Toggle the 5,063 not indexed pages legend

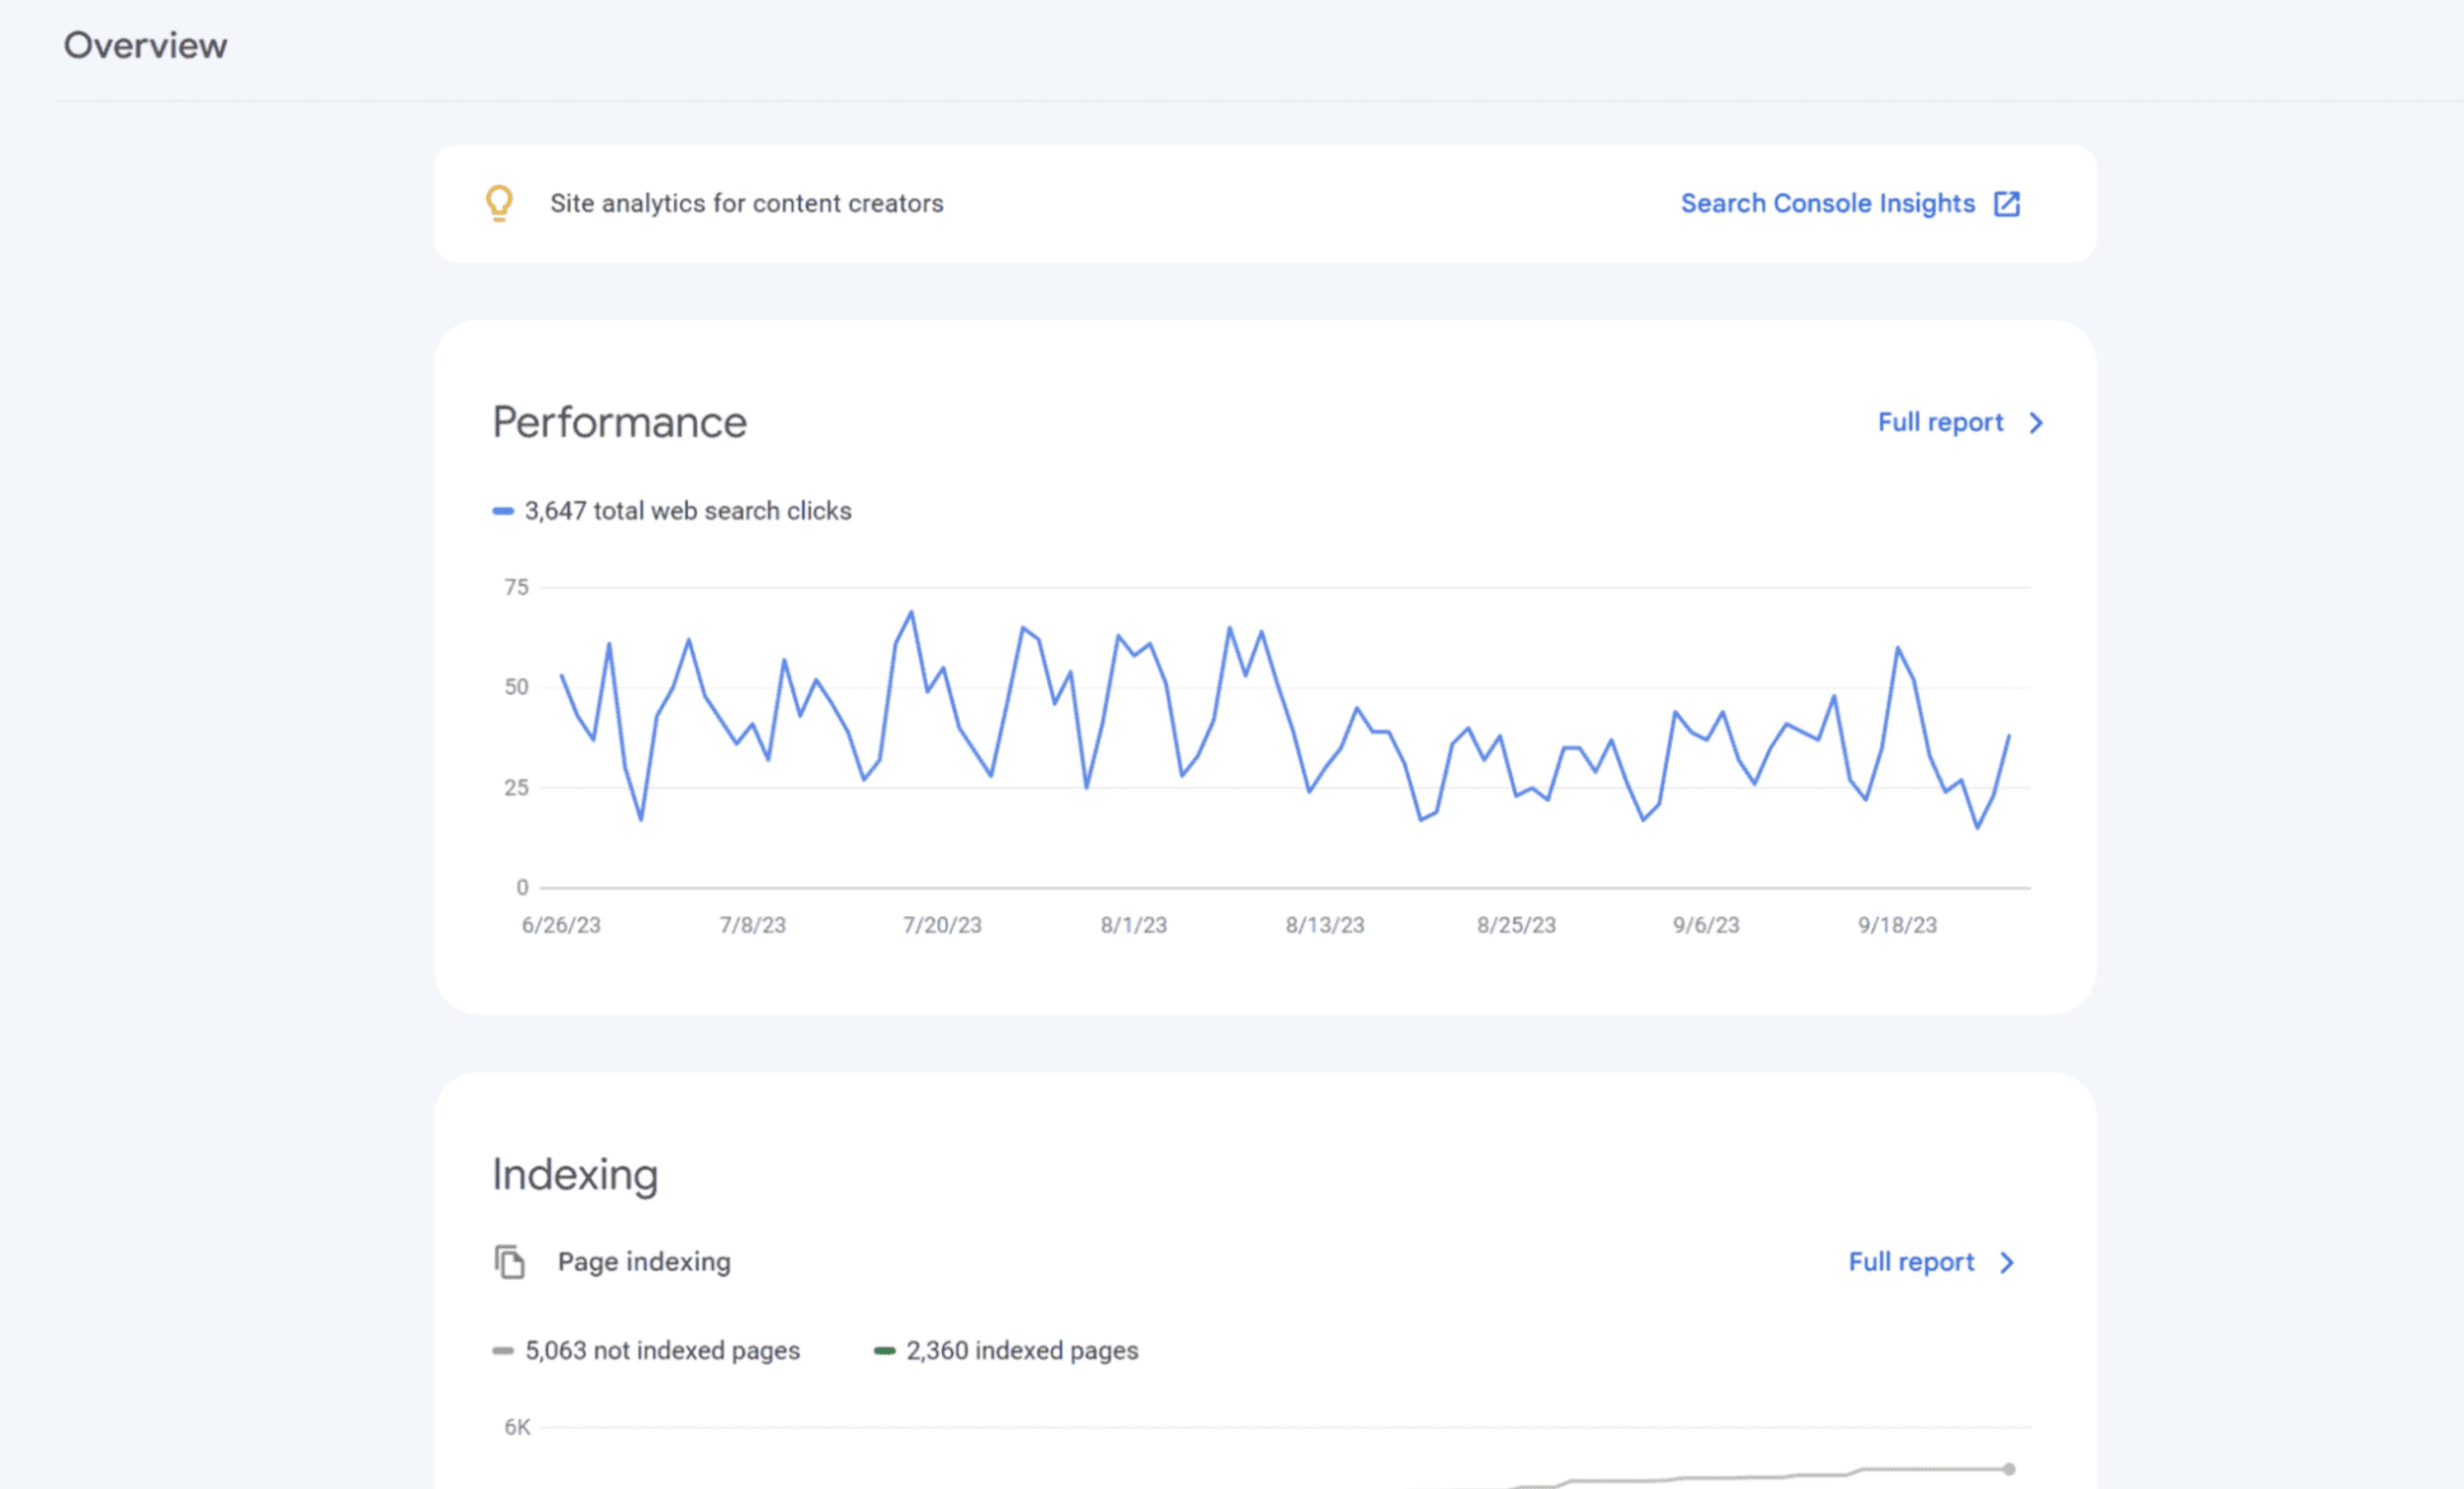point(661,1350)
